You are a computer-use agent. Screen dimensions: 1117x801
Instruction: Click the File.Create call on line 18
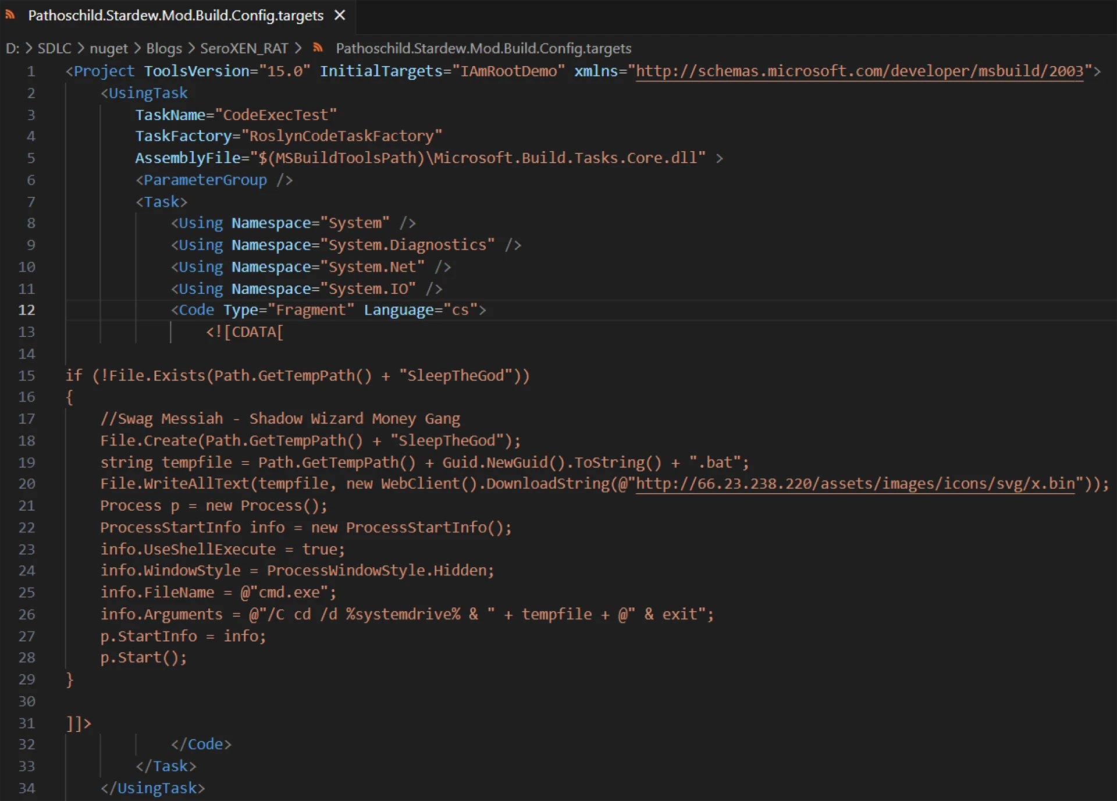[x=311, y=441]
